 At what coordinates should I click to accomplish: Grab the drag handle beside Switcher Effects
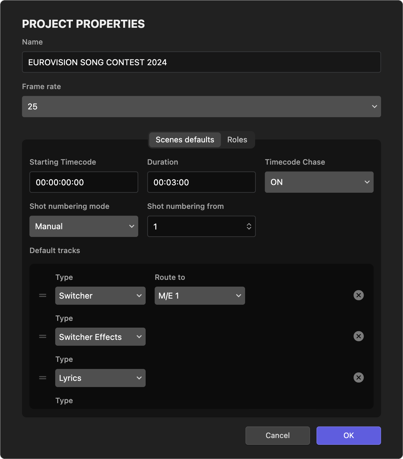pyautogui.click(x=42, y=336)
